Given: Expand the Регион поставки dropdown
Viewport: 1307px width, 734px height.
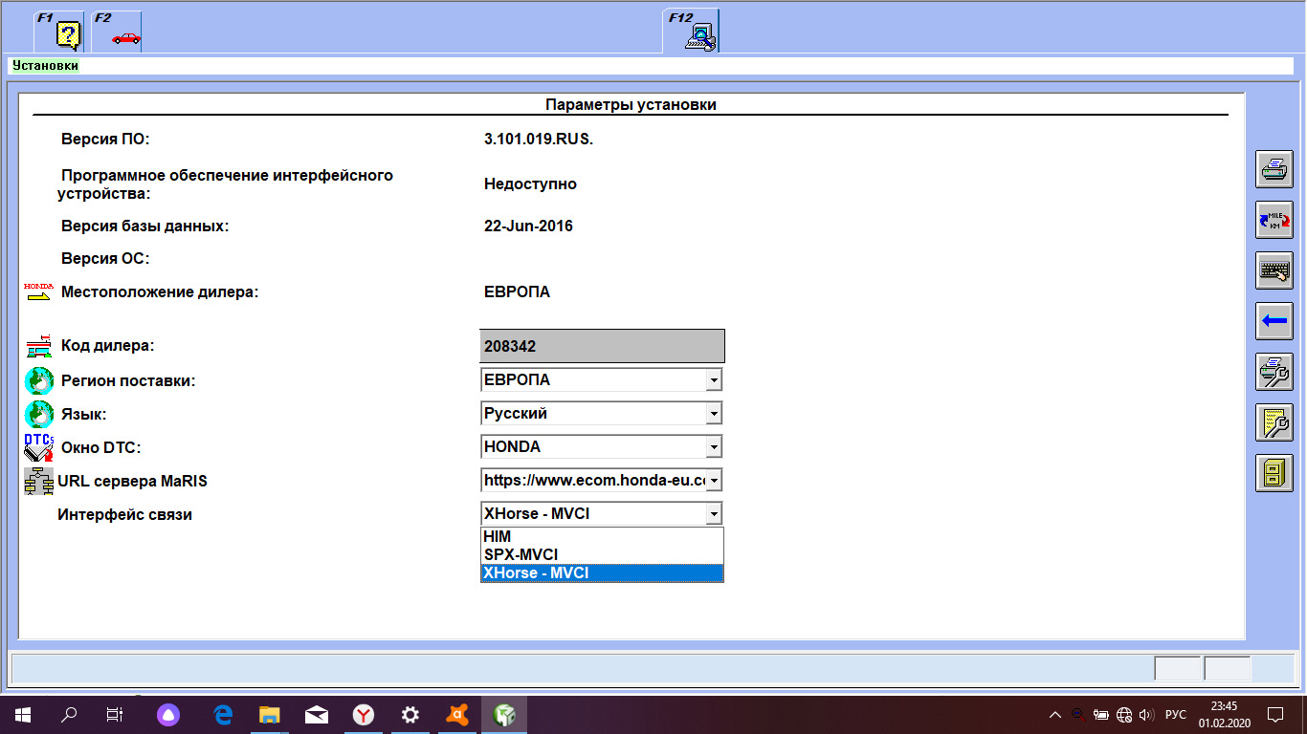Looking at the screenshot, I should click(x=713, y=380).
